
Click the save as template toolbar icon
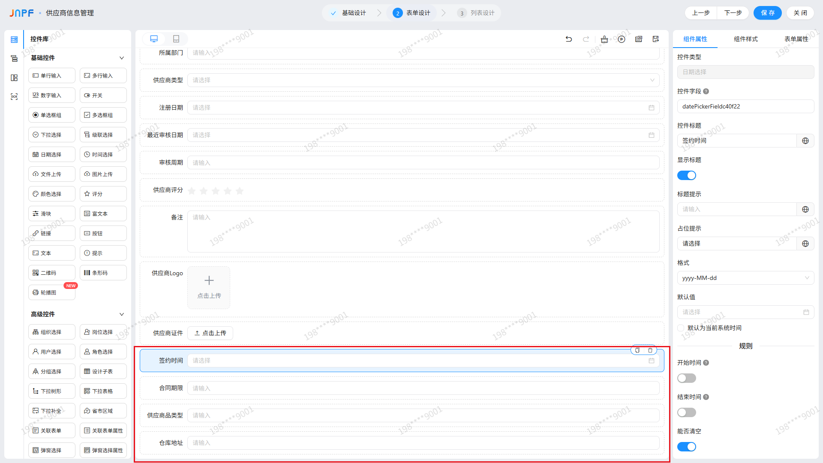pyautogui.click(x=656, y=39)
